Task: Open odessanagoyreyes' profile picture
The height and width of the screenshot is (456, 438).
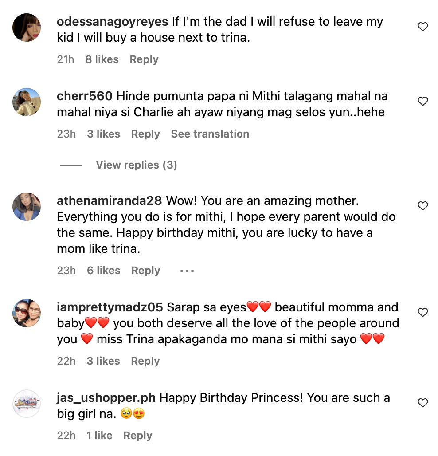Action: point(27,28)
